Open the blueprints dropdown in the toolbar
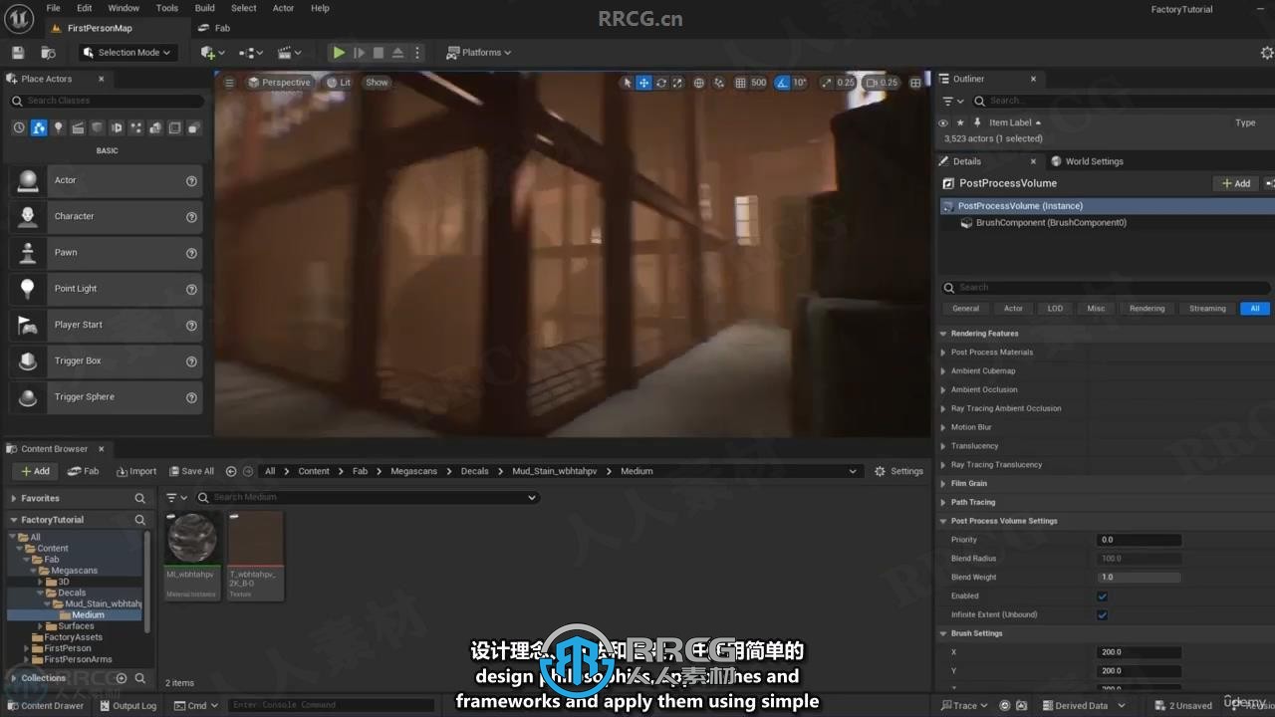Image resolution: width=1275 pixels, height=717 pixels. (251, 53)
